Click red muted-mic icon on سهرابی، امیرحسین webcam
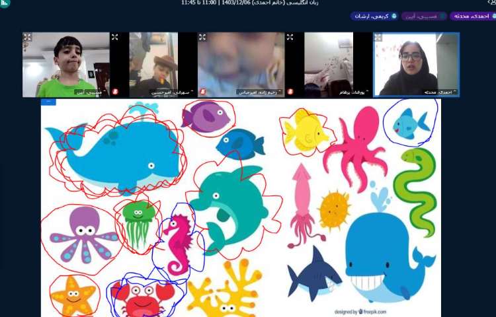The image size is (496, 317). tap(115, 92)
